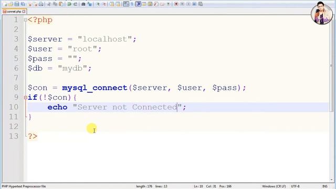Toggle synchronize vertical scrolling icon
The width and height of the screenshot is (336, 189).
(x=112, y=4)
